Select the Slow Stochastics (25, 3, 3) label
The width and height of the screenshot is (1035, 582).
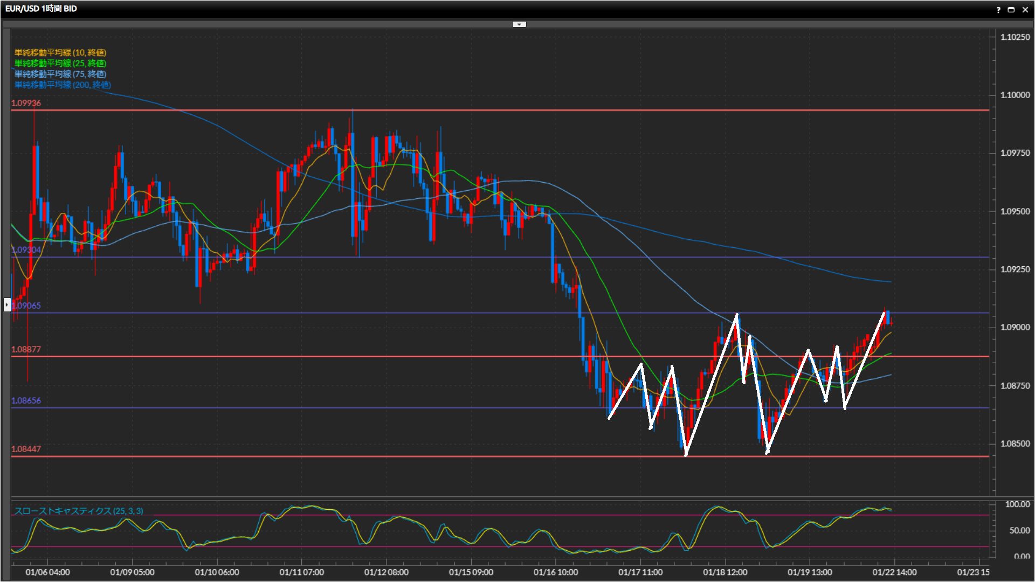tap(79, 511)
